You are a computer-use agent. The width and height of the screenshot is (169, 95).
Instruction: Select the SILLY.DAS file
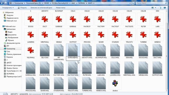45,51
